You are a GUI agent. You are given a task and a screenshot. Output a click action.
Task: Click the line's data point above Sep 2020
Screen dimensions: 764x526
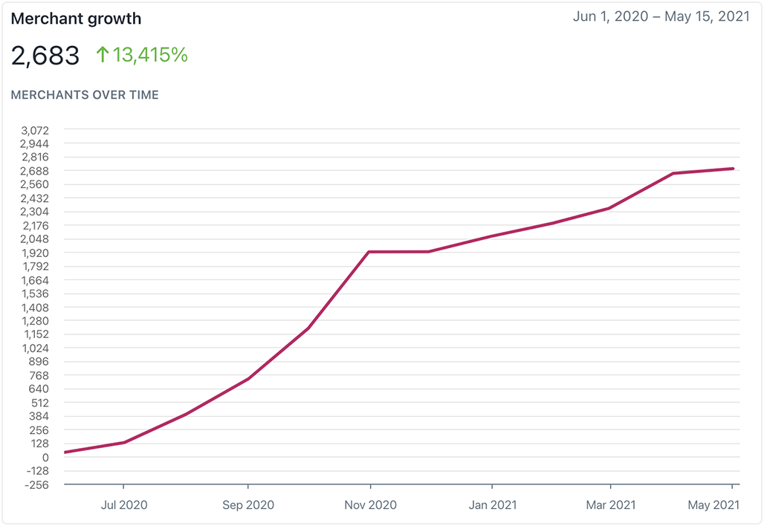[247, 379]
